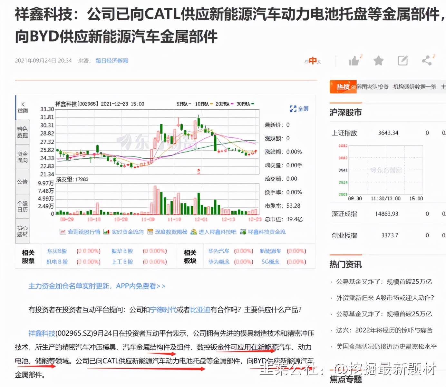Select the 核心题材 side tab
This screenshot has width=446, height=387.
coord(23,231)
